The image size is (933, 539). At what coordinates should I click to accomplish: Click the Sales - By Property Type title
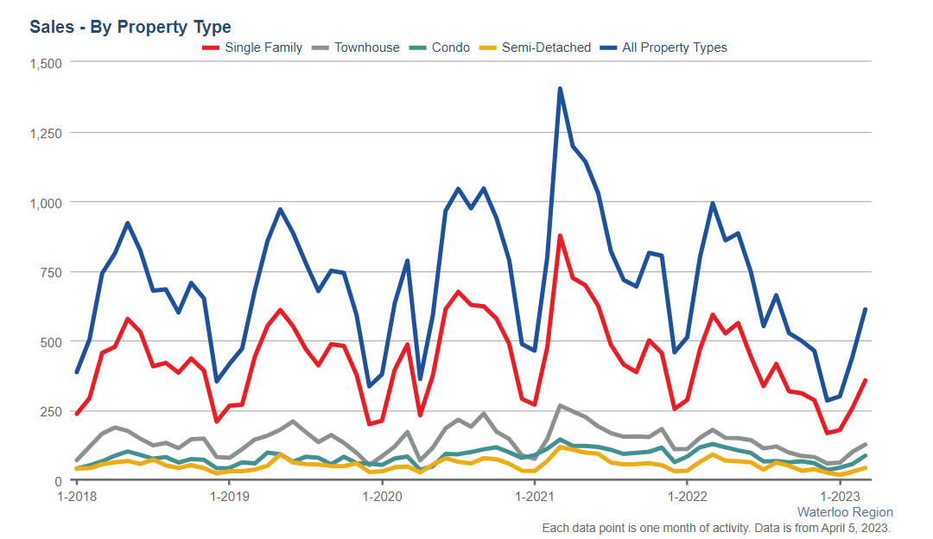tap(130, 27)
